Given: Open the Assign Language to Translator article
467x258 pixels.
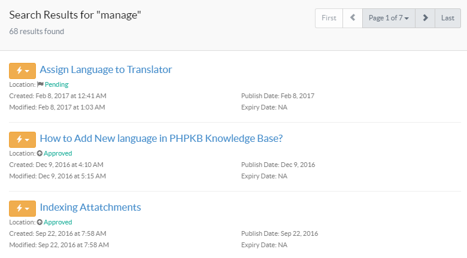Looking at the screenshot, I should (x=105, y=69).
